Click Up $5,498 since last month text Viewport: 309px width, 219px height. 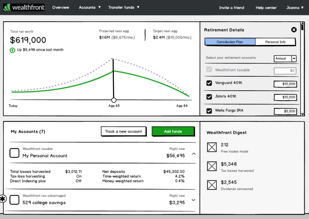(40, 50)
